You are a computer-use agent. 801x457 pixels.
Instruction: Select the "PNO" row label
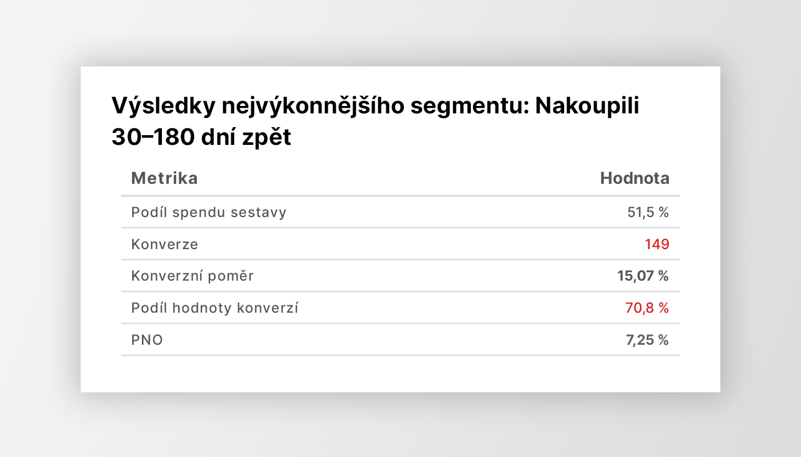pyautogui.click(x=147, y=340)
